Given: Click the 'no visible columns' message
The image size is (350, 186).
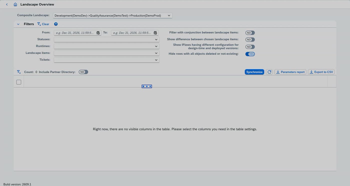Looking at the screenshot, I should (175, 129).
